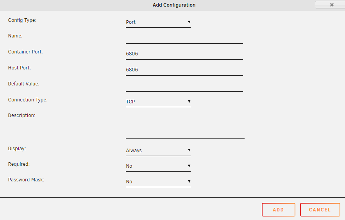345x220 pixels.
Task: Close the Add Configuration dialog with X
Action: point(332,5)
